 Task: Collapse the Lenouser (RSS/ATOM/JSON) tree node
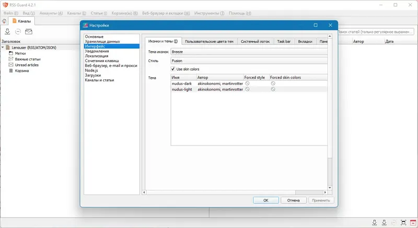tap(3, 47)
